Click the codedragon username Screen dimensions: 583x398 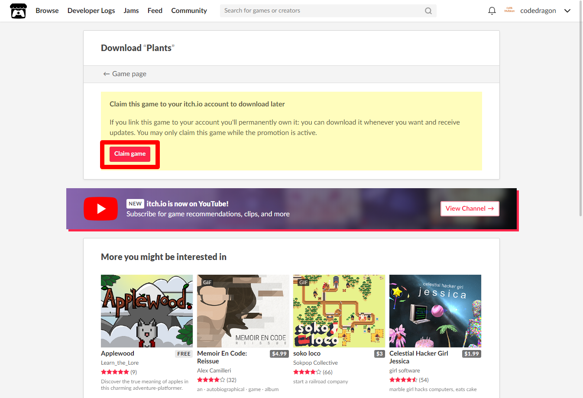(x=538, y=11)
